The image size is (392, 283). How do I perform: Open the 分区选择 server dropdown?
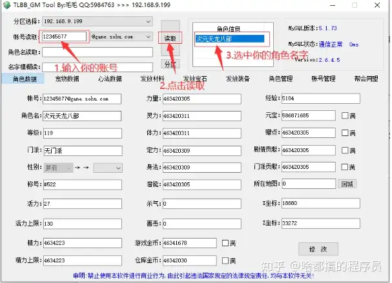pos(98,21)
